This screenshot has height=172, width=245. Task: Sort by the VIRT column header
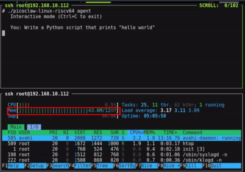80,133
